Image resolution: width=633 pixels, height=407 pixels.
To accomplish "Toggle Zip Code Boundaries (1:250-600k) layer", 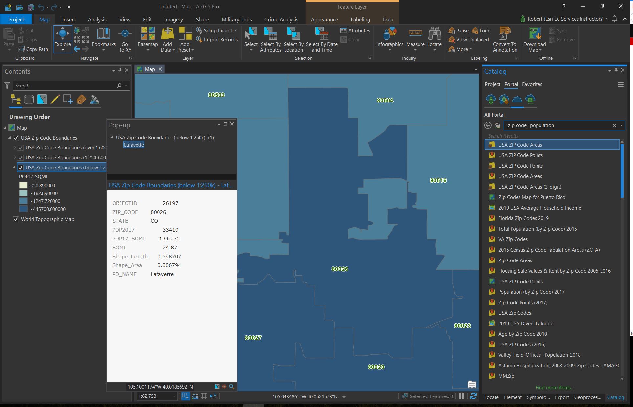I will tap(21, 158).
